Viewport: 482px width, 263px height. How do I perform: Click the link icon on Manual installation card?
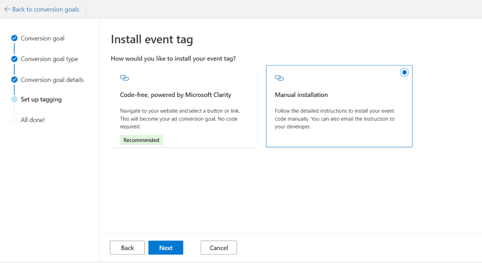tap(279, 78)
